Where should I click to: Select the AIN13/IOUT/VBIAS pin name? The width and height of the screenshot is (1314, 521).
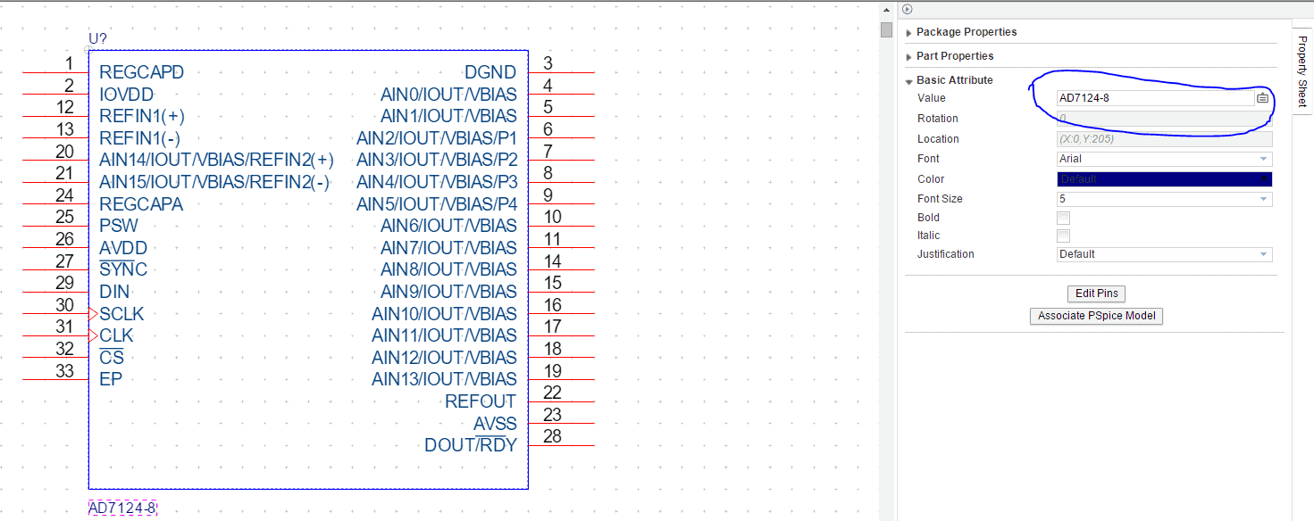coord(444,379)
